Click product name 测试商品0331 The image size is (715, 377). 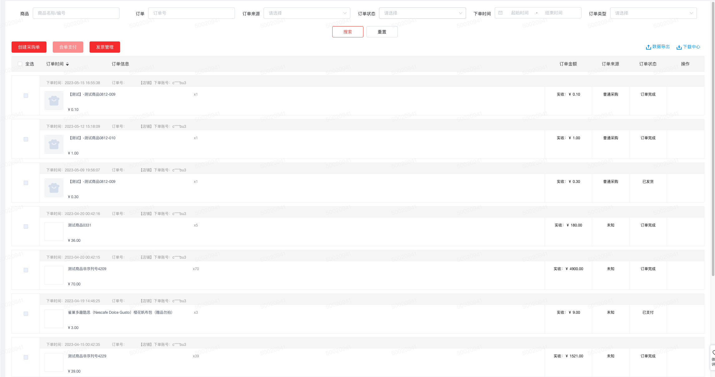80,225
